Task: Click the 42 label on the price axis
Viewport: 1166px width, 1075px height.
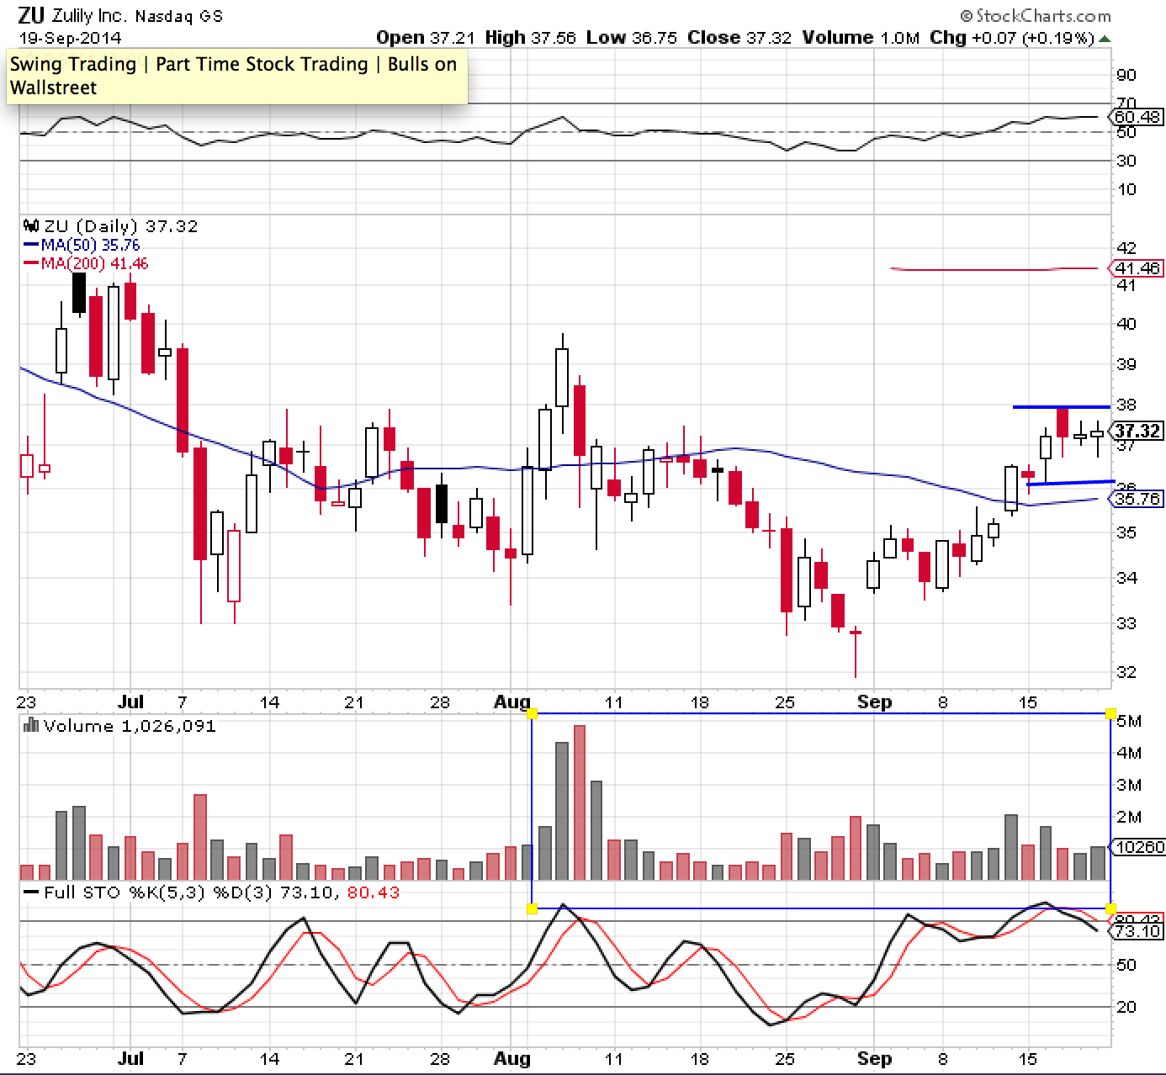Action: [x=1126, y=248]
